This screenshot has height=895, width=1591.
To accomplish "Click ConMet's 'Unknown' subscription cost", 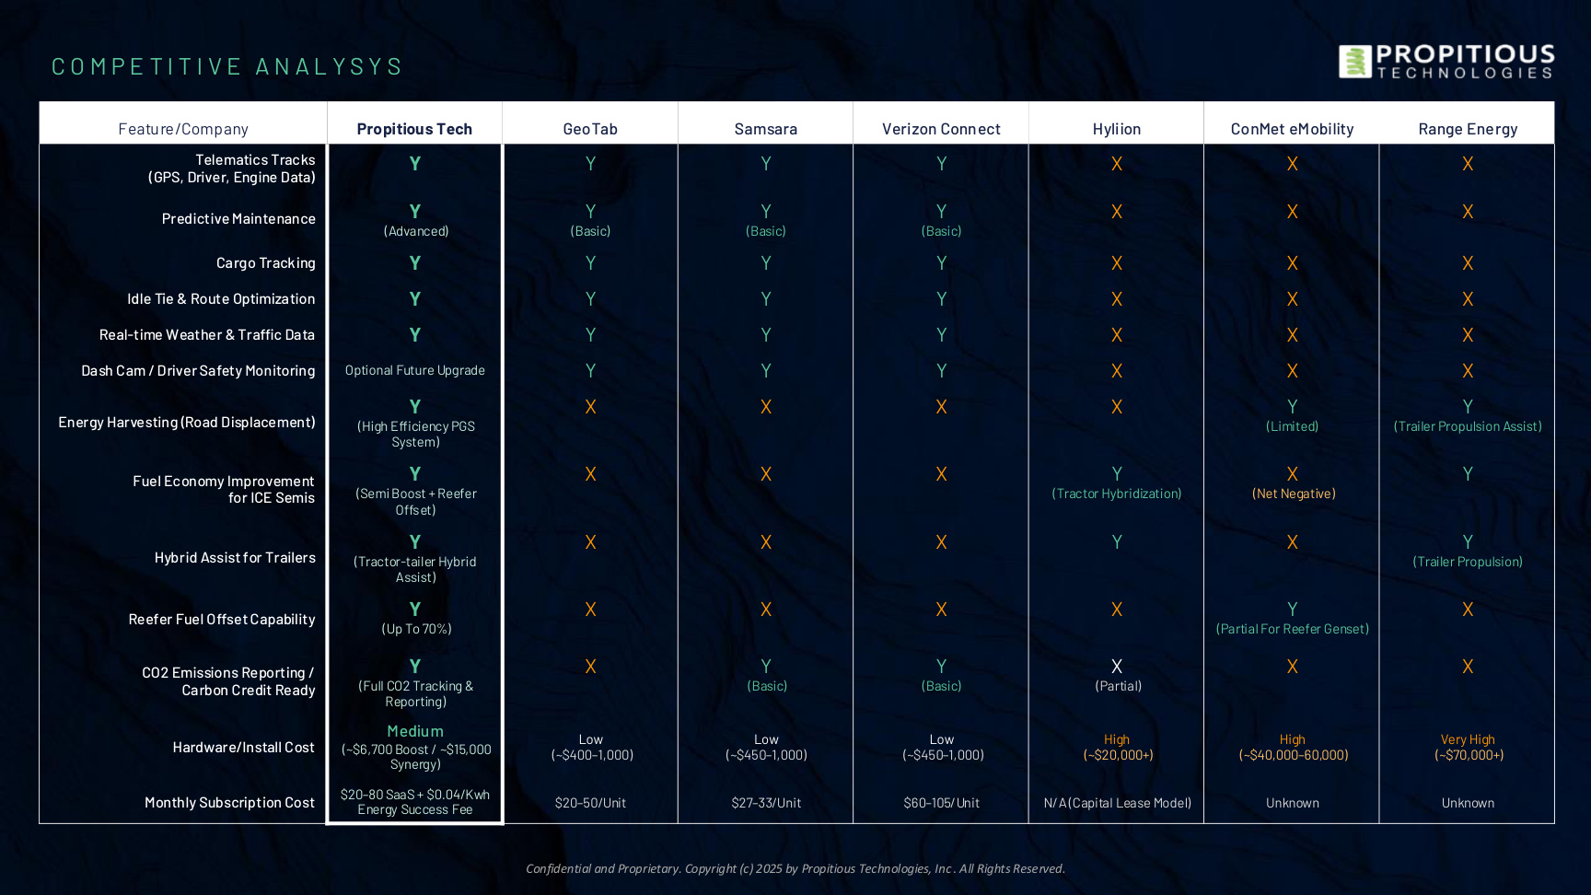I will 1292,803.
